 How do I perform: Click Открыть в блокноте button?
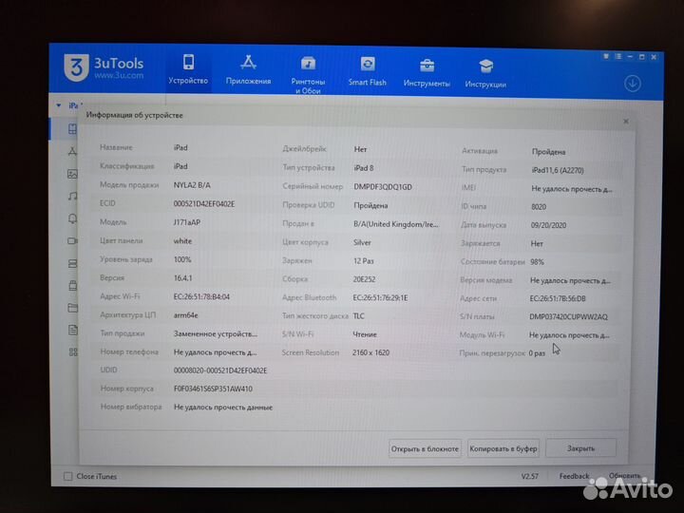(425, 448)
